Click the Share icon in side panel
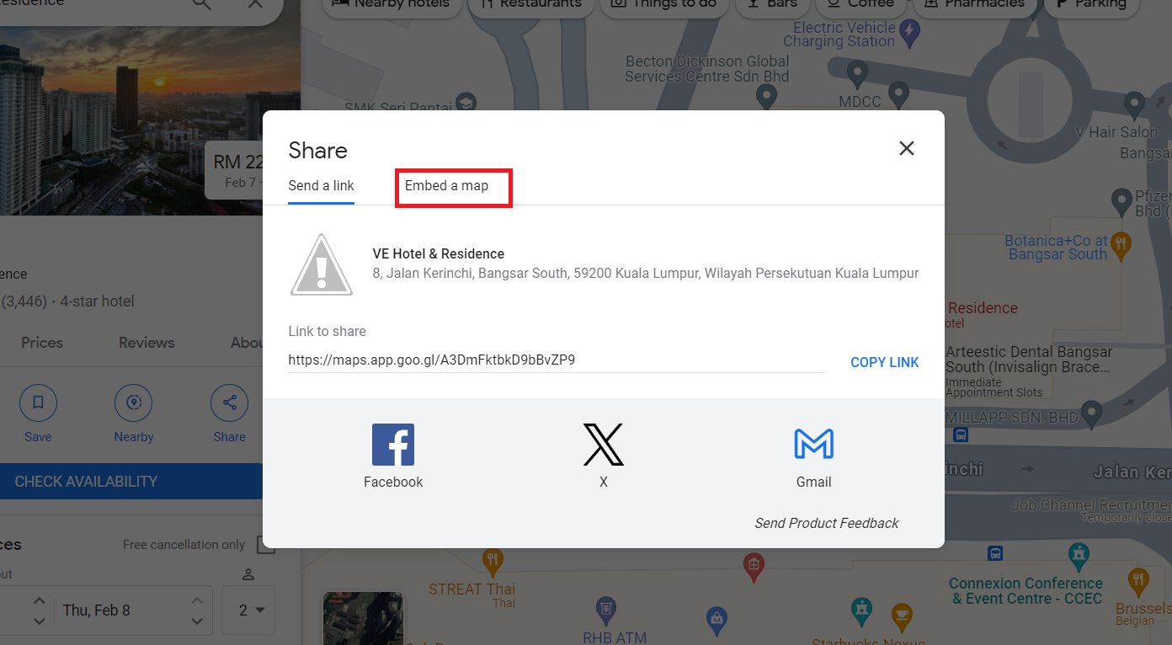This screenshot has height=645, width=1172. 229,403
